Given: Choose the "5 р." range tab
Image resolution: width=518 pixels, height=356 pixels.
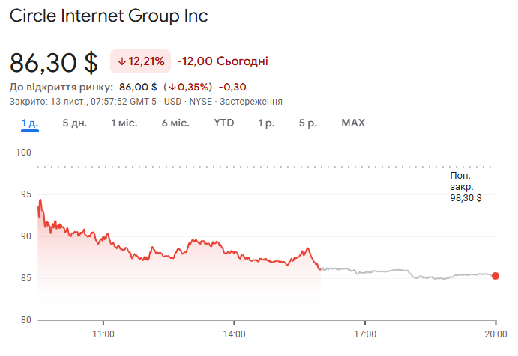Looking at the screenshot, I should 307,123.
